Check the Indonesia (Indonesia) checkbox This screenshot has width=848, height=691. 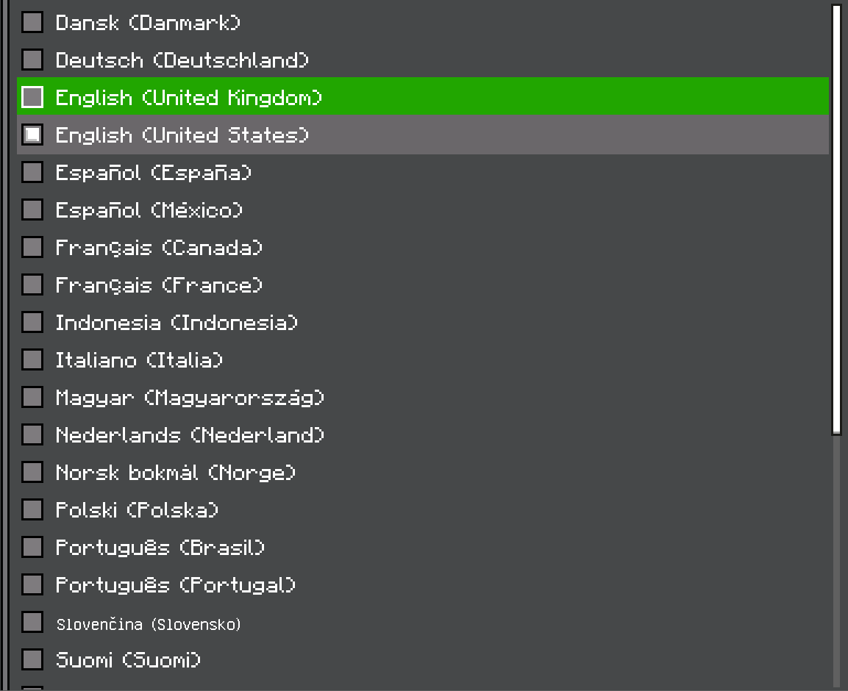tap(32, 322)
